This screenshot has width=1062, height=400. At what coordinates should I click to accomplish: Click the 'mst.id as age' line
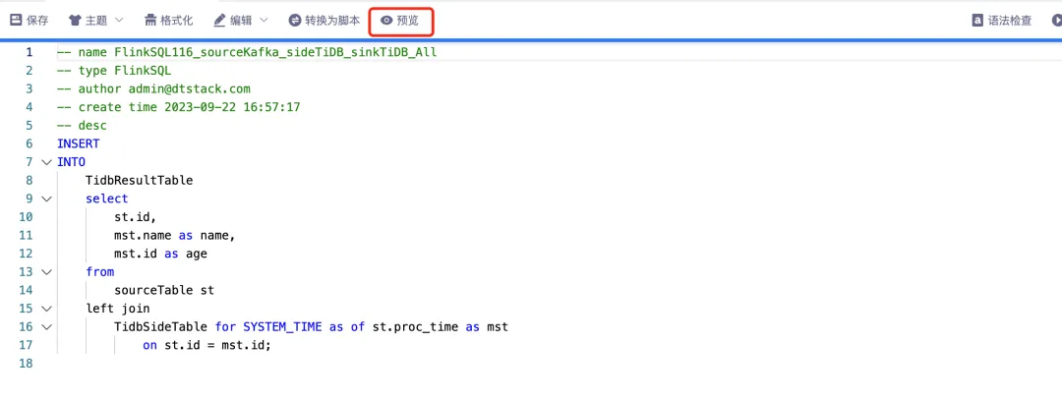160,254
